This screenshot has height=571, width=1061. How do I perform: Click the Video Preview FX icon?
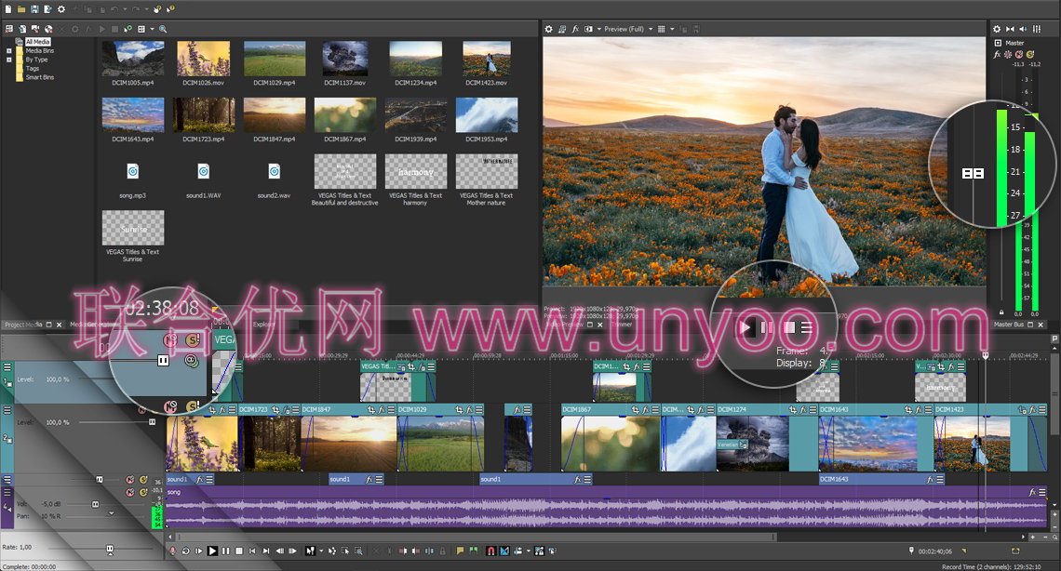point(575,29)
